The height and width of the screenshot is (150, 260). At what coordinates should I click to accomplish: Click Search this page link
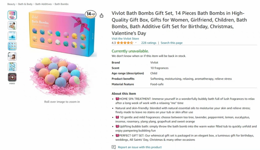[x=172, y=43]
